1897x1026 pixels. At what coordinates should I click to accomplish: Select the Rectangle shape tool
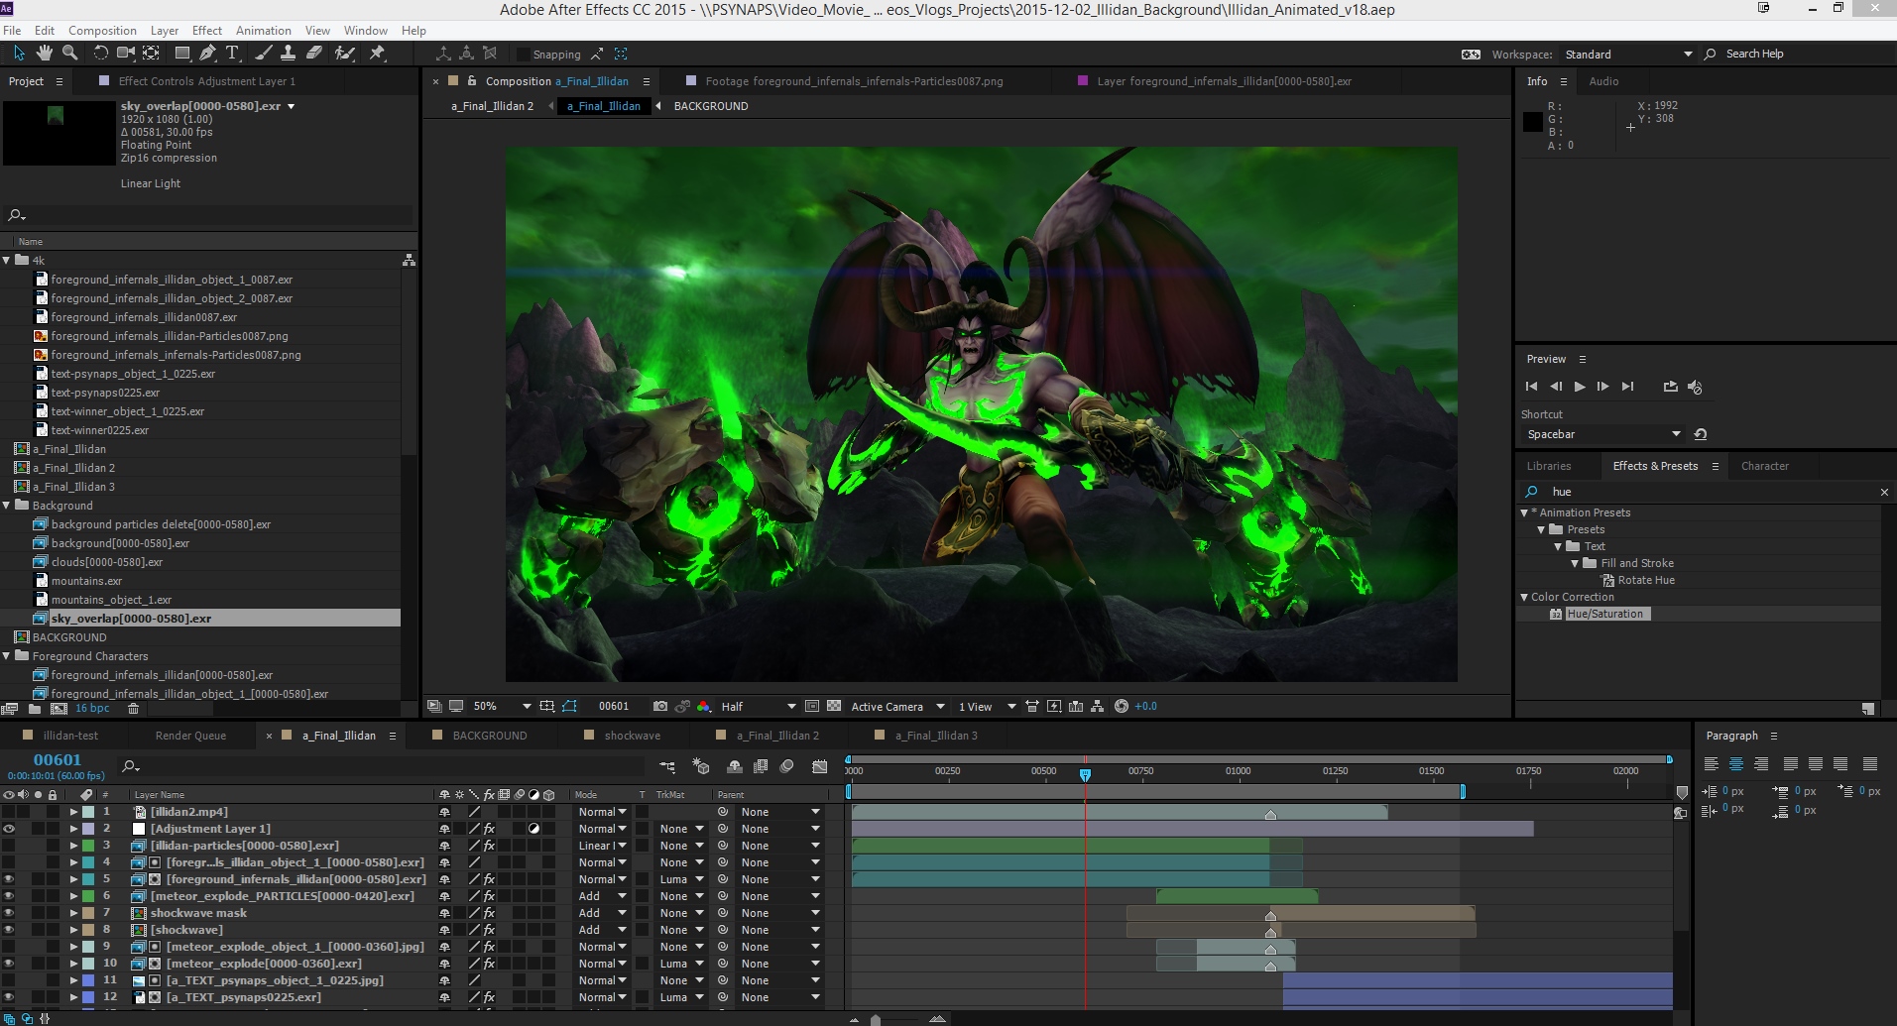tap(182, 53)
